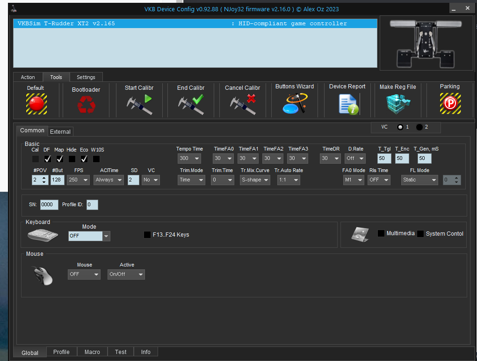Enable the Multimedia checkbox

pos(381,233)
